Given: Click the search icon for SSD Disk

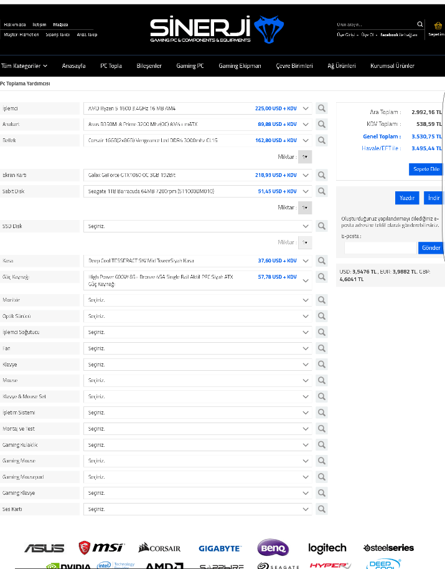Looking at the screenshot, I should pyautogui.click(x=321, y=226).
